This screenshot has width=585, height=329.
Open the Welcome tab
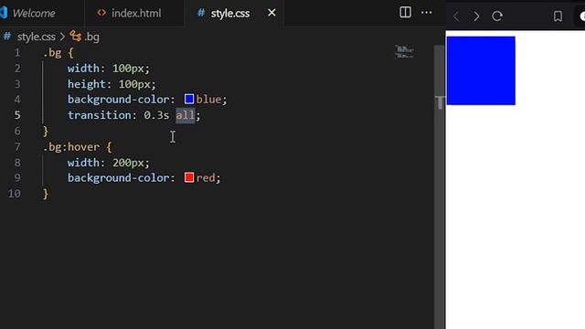41,13
